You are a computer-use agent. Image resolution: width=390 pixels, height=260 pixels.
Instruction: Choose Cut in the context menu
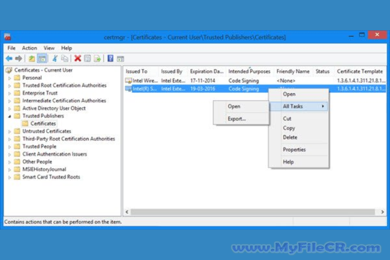299,119
